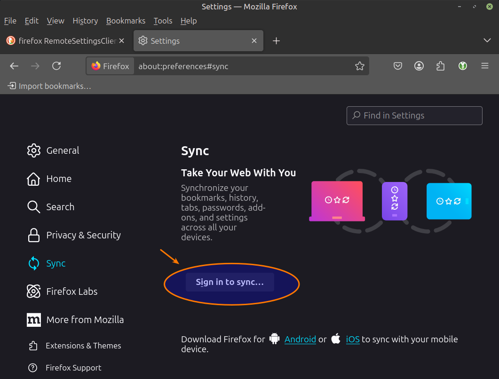Open the Search settings category
This screenshot has height=379, width=499.
(51, 207)
